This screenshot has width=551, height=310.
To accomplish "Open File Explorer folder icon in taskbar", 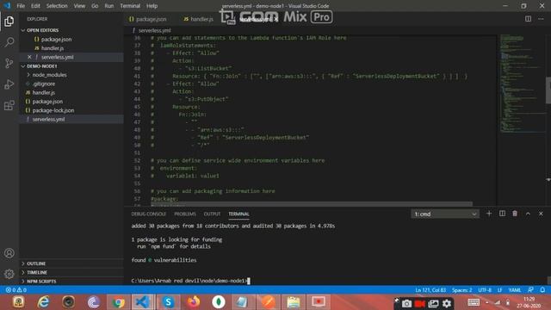I will [293, 302].
